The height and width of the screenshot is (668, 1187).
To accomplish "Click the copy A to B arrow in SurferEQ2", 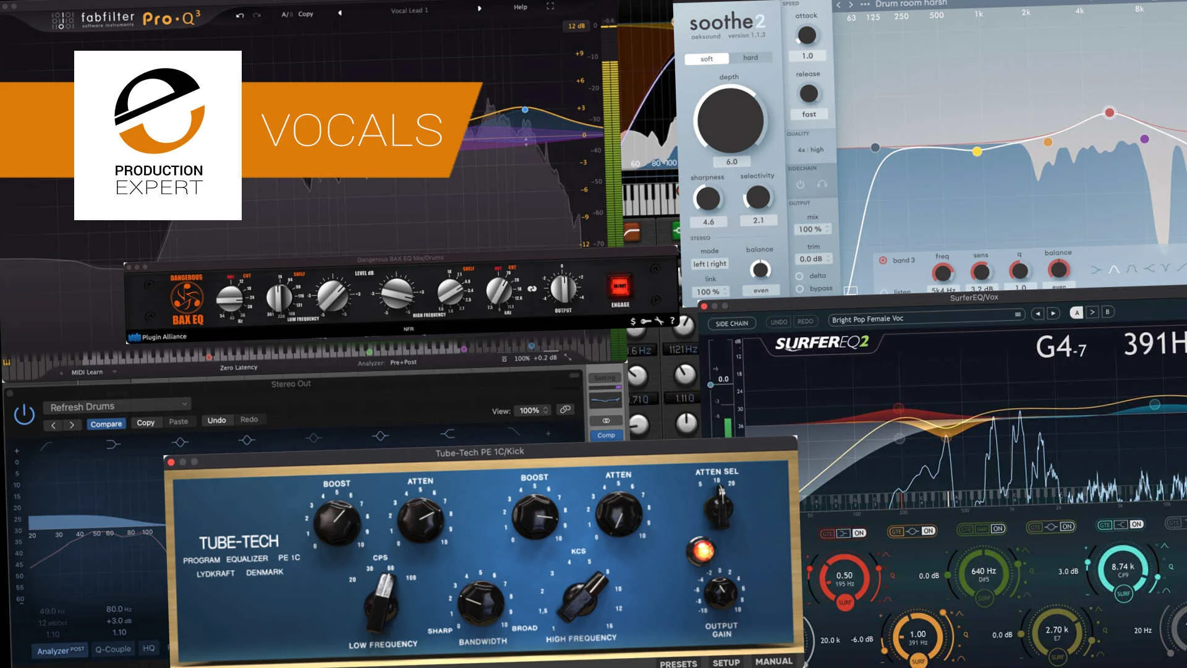I will click(1092, 312).
